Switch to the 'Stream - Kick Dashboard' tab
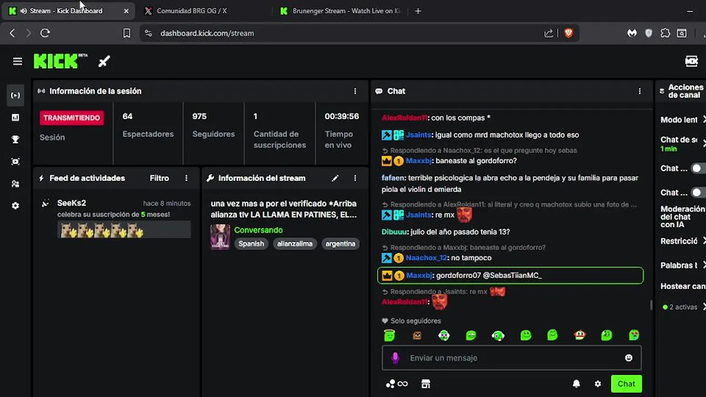Image resolution: width=706 pixels, height=397 pixels. coord(68,11)
